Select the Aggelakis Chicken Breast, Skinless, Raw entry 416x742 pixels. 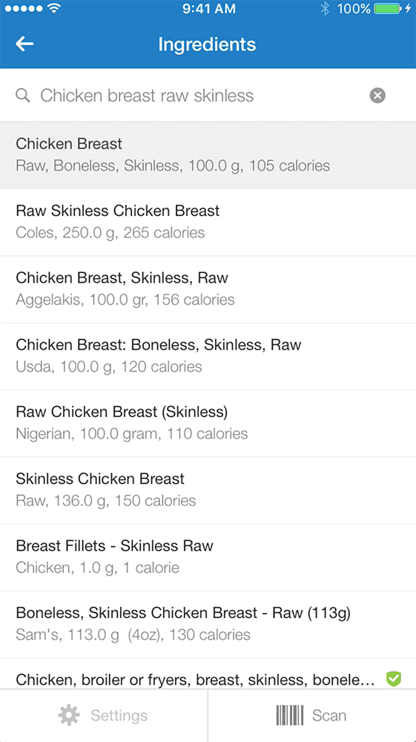pos(208,289)
